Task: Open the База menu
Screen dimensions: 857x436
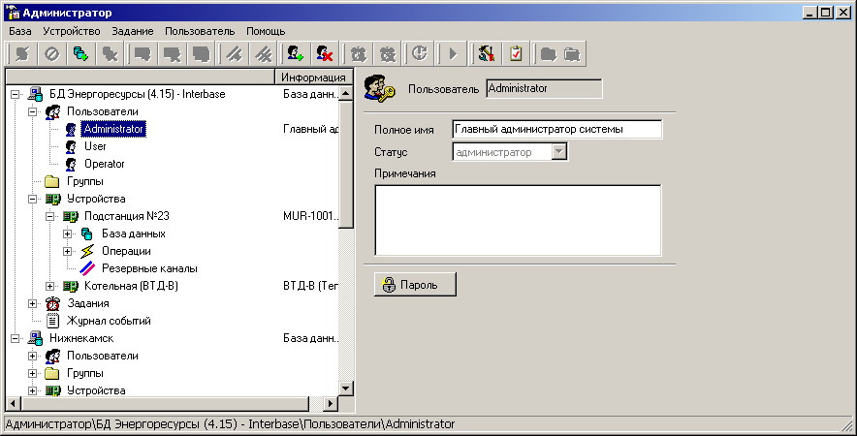Action: click(x=19, y=31)
